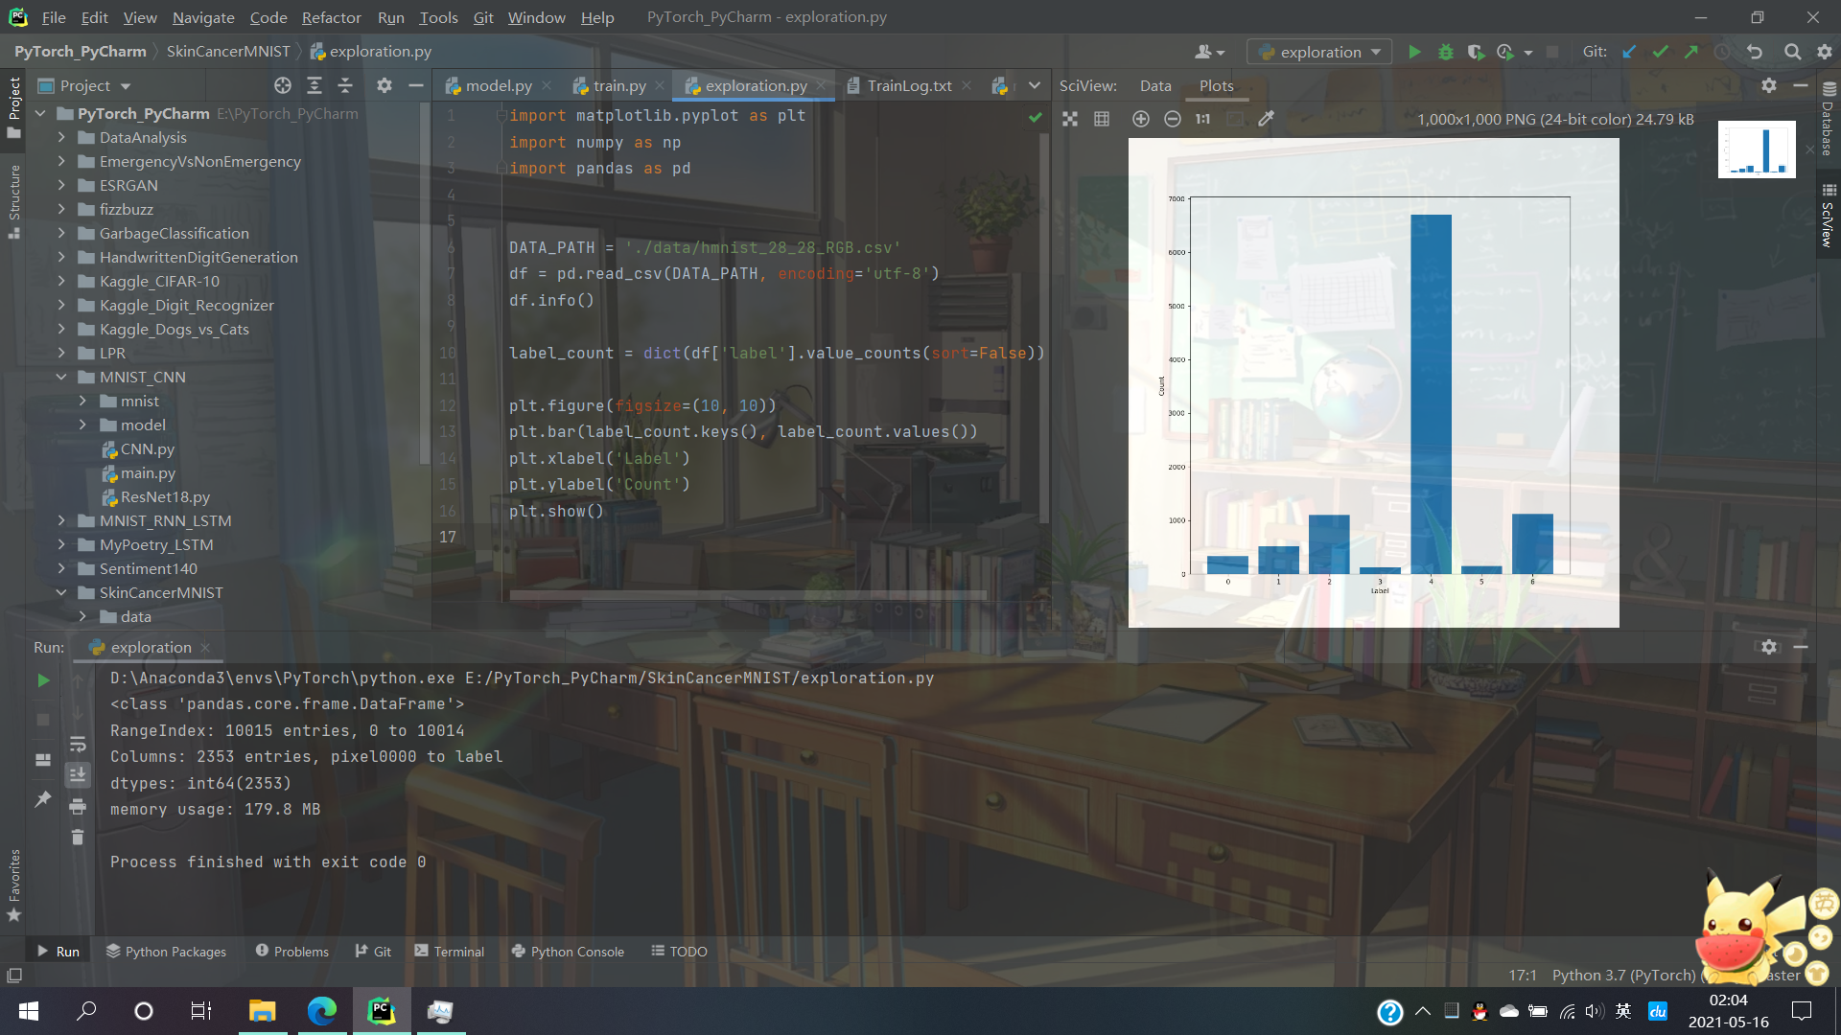
Task: Select the exploration tab in editor
Action: click(x=745, y=84)
